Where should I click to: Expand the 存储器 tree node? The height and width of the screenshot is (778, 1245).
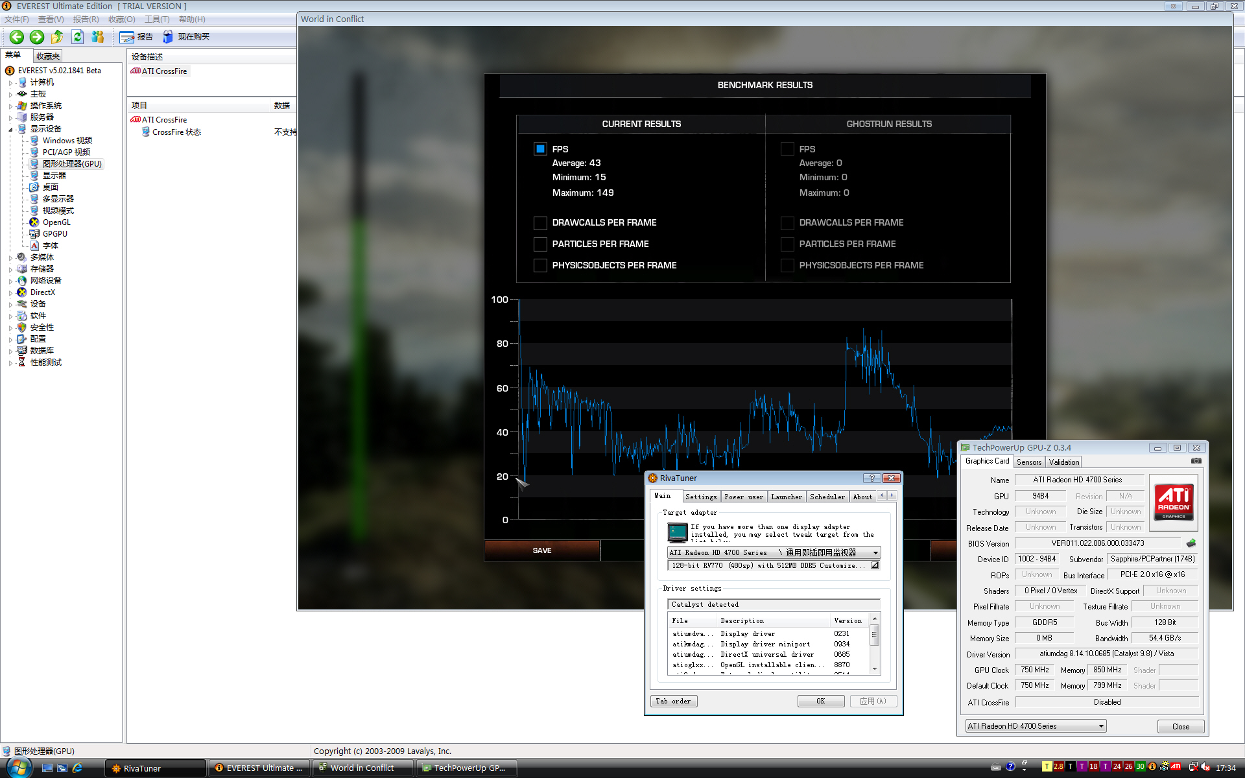(11, 269)
